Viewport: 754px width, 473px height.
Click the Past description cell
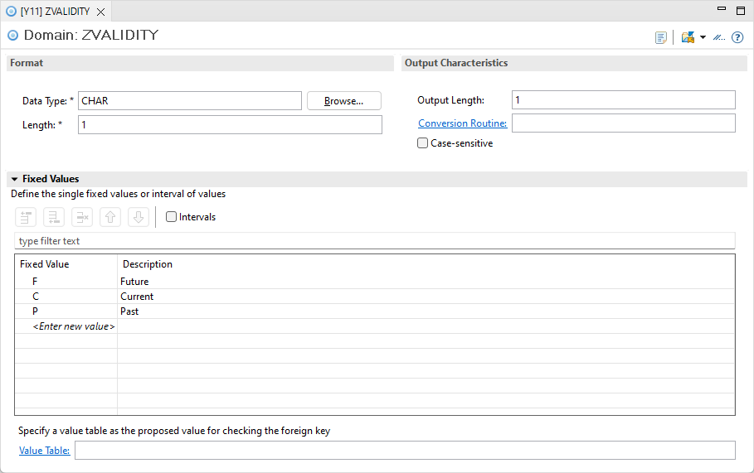tap(426, 311)
